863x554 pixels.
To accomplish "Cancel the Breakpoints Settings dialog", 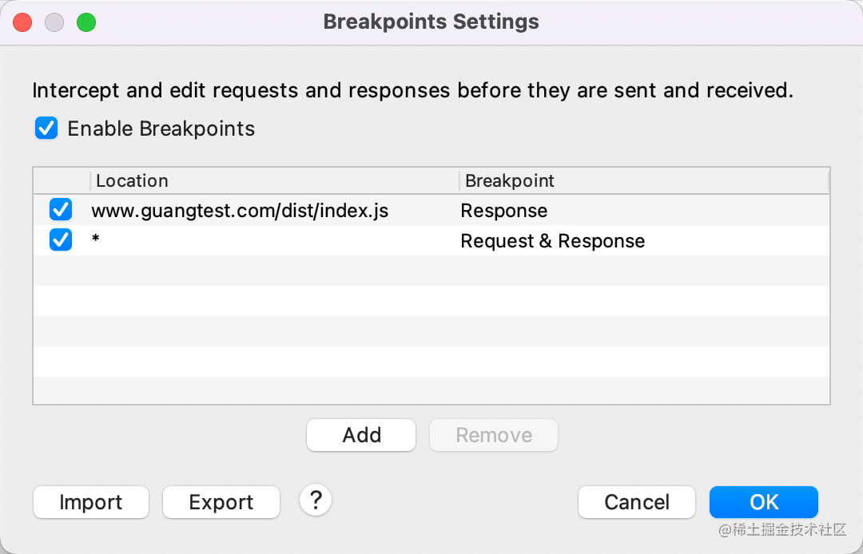I will click(637, 502).
